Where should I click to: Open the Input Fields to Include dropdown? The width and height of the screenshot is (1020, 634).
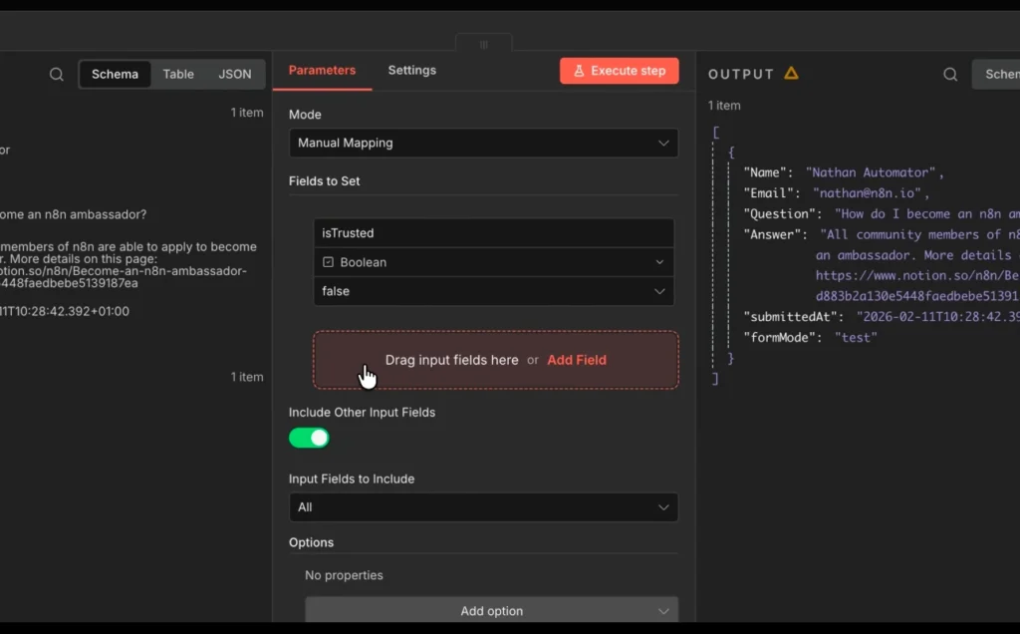[483, 506]
